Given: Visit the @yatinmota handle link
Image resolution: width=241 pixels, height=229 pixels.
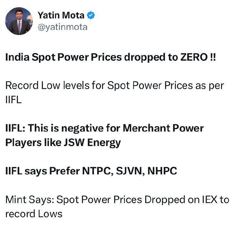Looking at the screenshot, I should (63, 27).
